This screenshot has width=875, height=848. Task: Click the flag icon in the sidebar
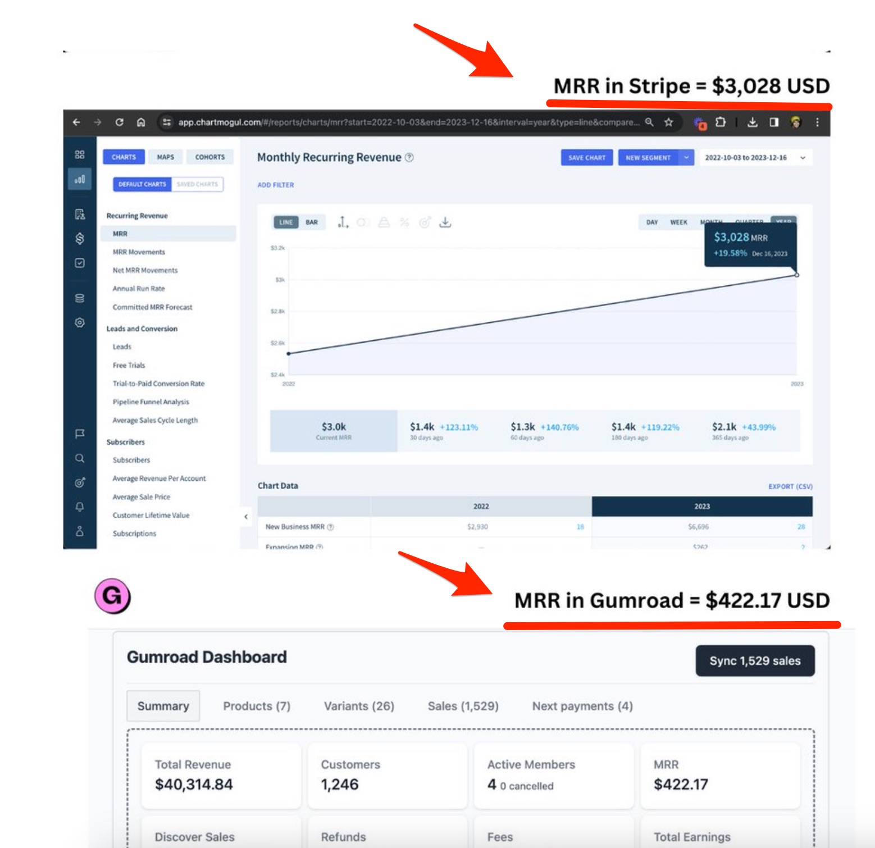(x=80, y=434)
